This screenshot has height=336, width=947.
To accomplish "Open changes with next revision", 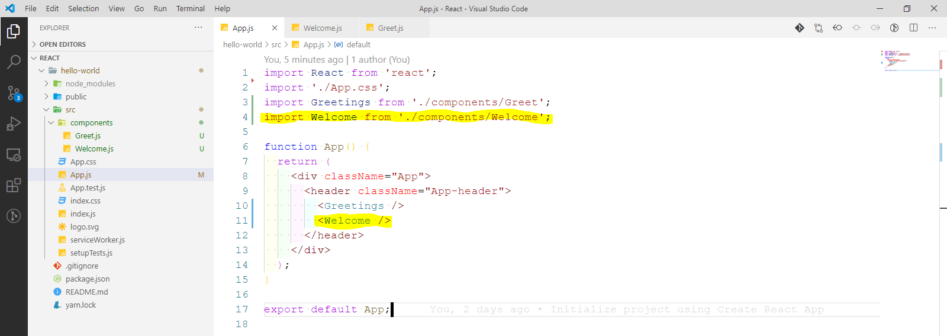I will click(875, 28).
